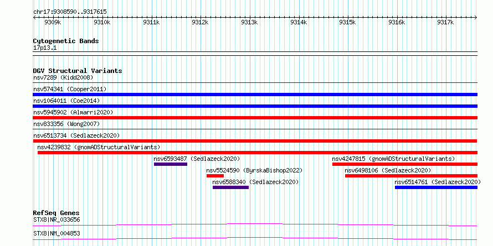Click the nsv574341 (Cooper2011) blue variant bar
The image size is (493, 246).
(x=255, y=95)
